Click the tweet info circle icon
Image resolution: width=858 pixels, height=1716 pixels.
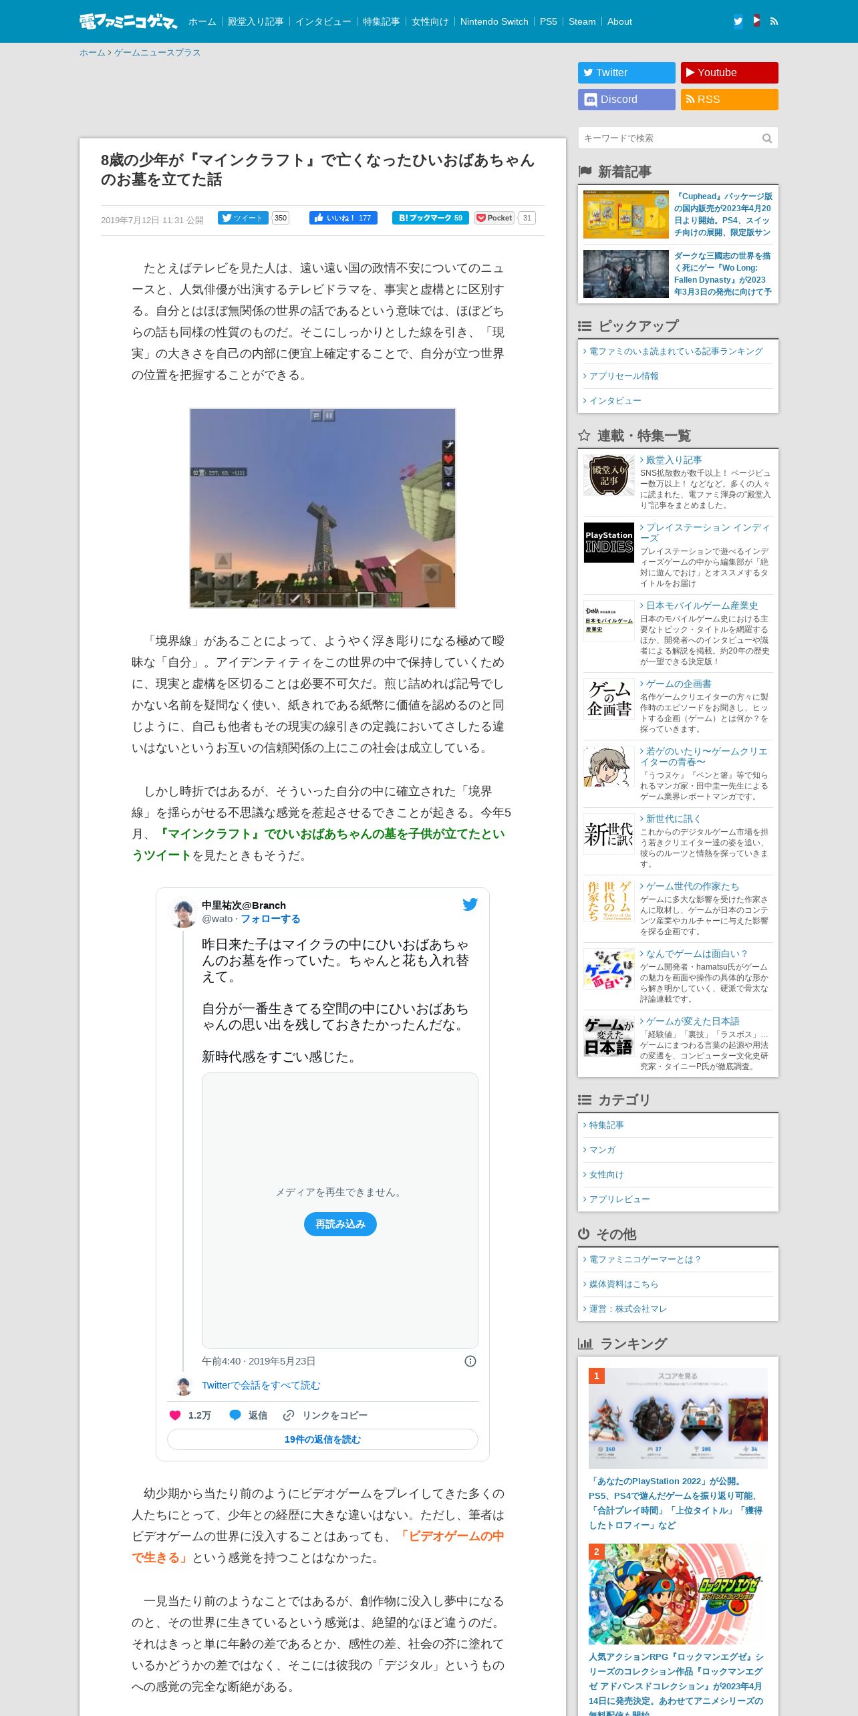click(x=470, y=1361)
